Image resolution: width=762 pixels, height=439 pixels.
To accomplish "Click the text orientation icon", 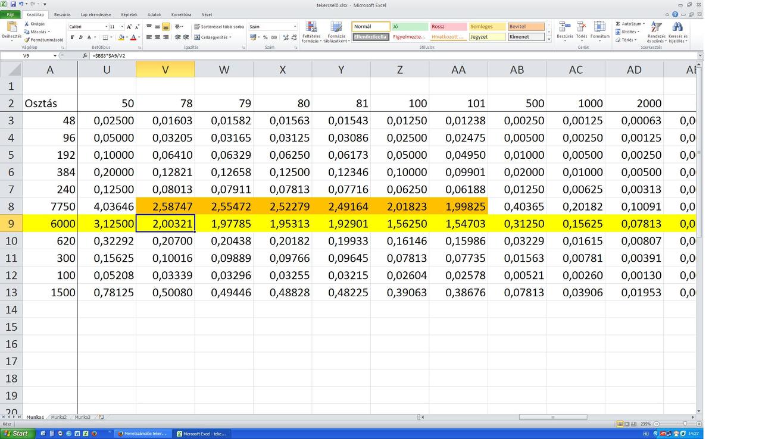I will pyautogui.click(x=178, y=27).
